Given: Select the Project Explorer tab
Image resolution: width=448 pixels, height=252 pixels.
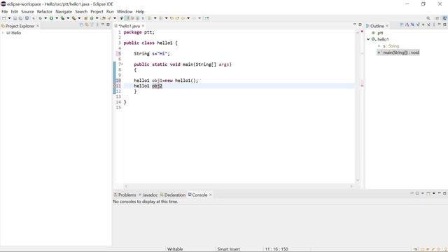Looking at the screenshot, I should (x=20, y=26).
